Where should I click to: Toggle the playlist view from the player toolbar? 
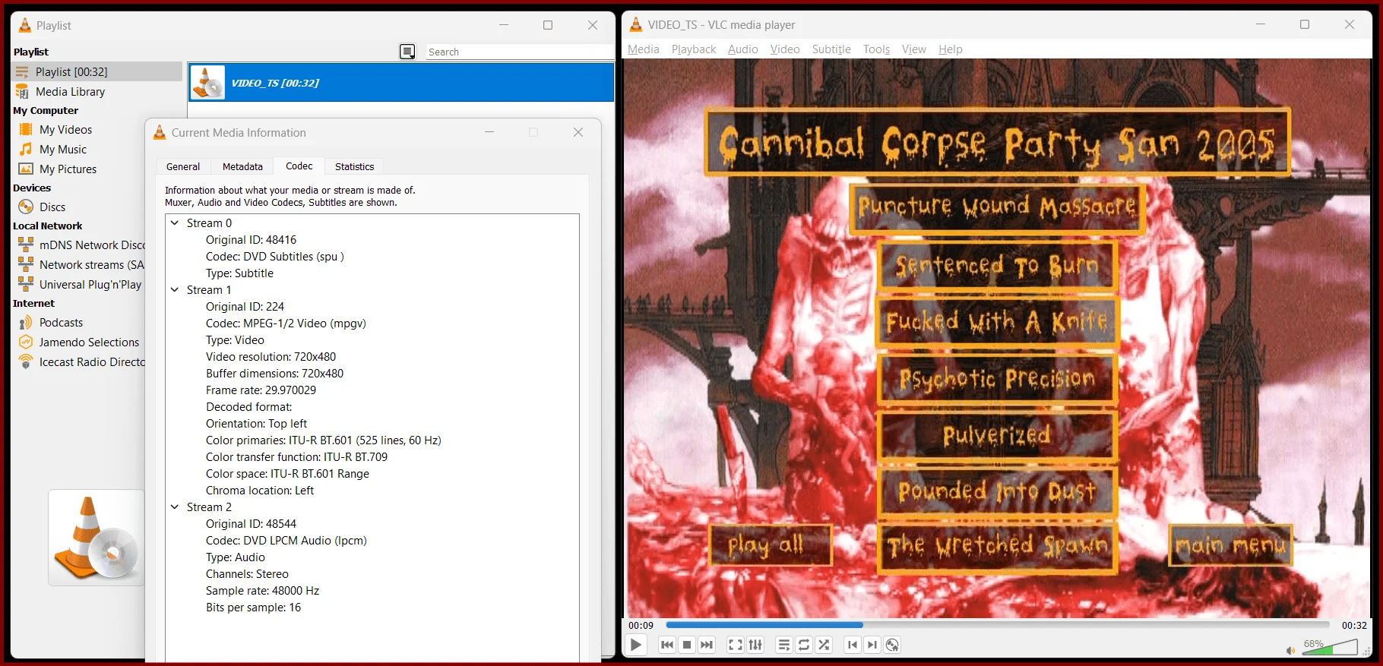(784, 645)
